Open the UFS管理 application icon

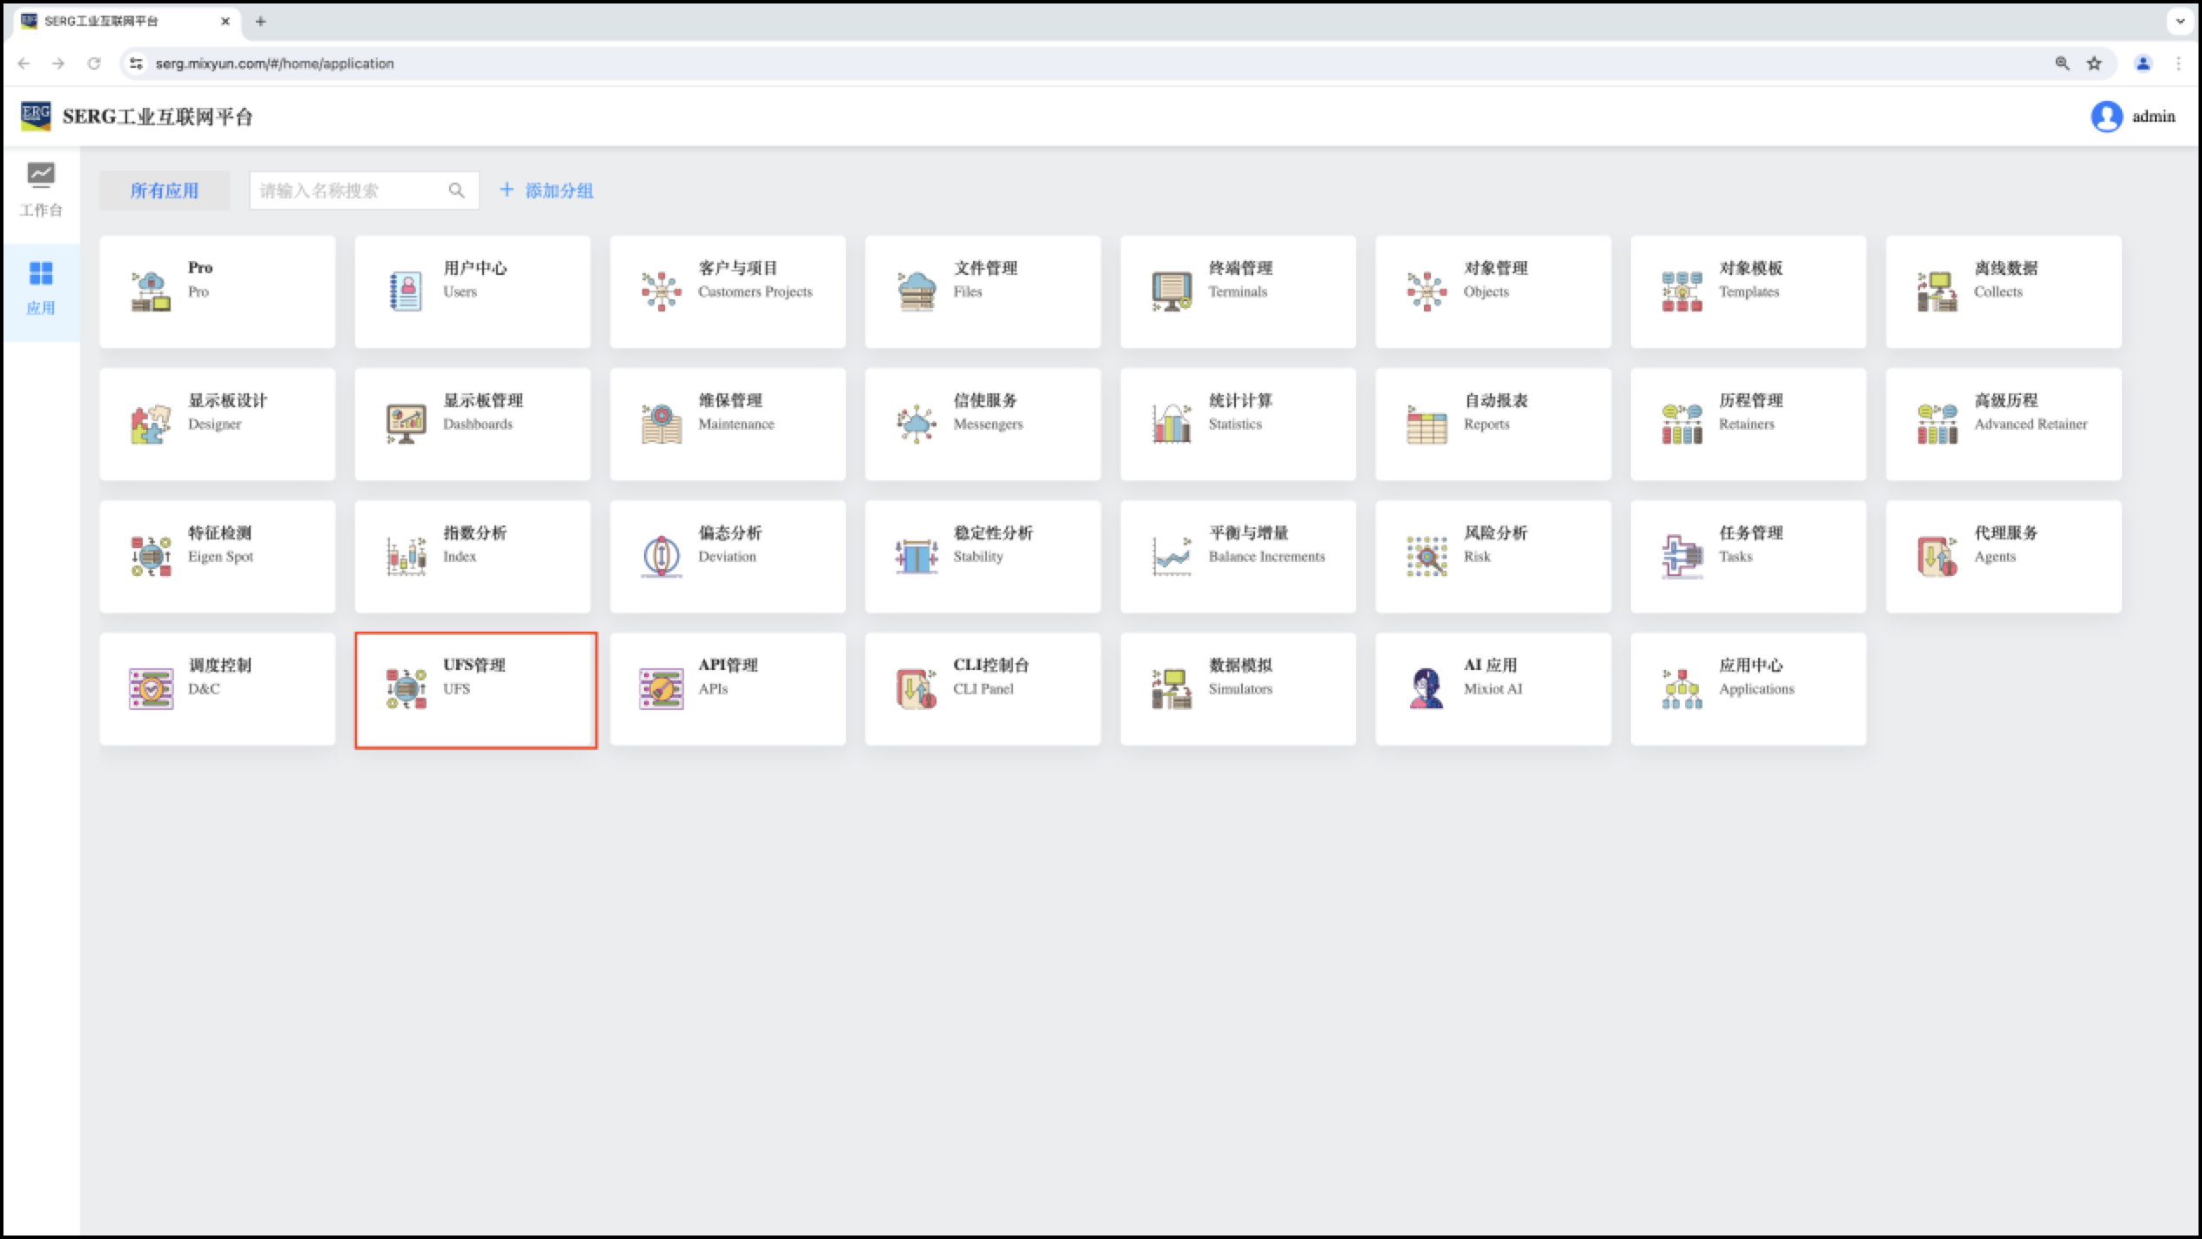(406, 688)
